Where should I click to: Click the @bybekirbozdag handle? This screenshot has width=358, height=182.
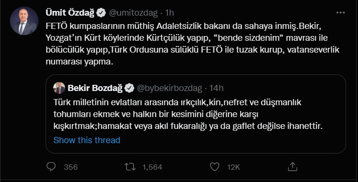click(169, 88)
